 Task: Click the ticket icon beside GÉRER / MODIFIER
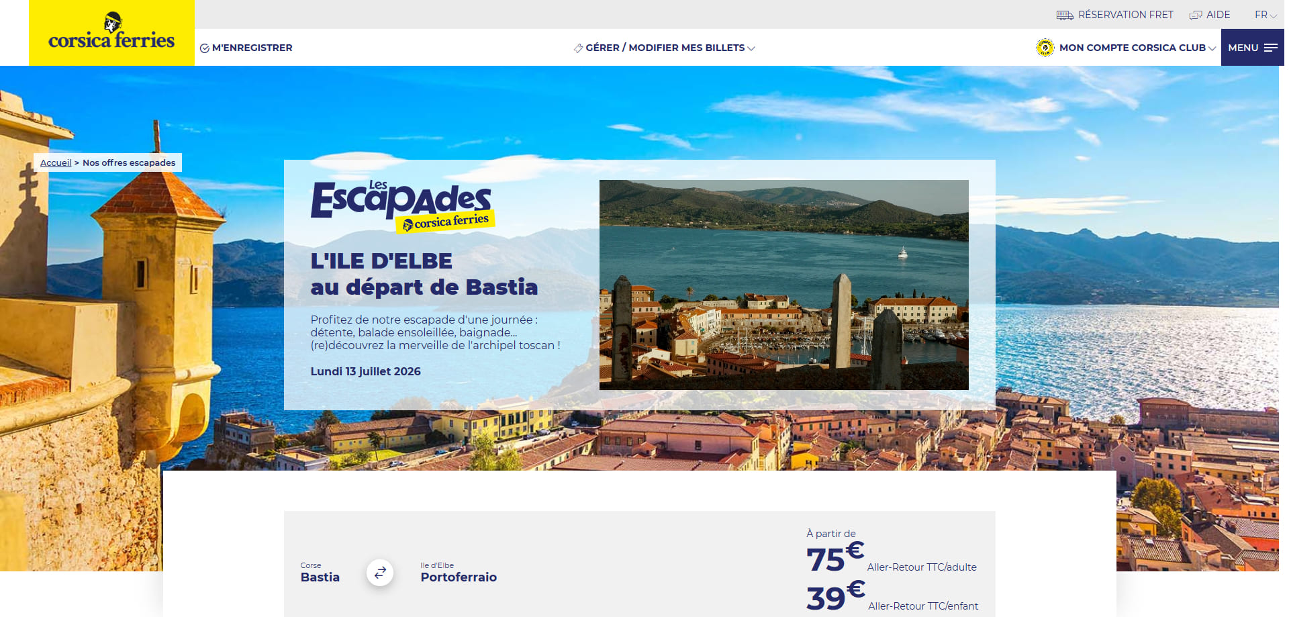(x=578, y=48)
